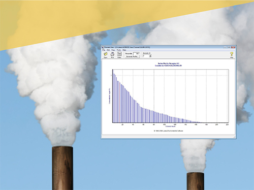Click the plot title for Receptor # 1

click(168, 64)
